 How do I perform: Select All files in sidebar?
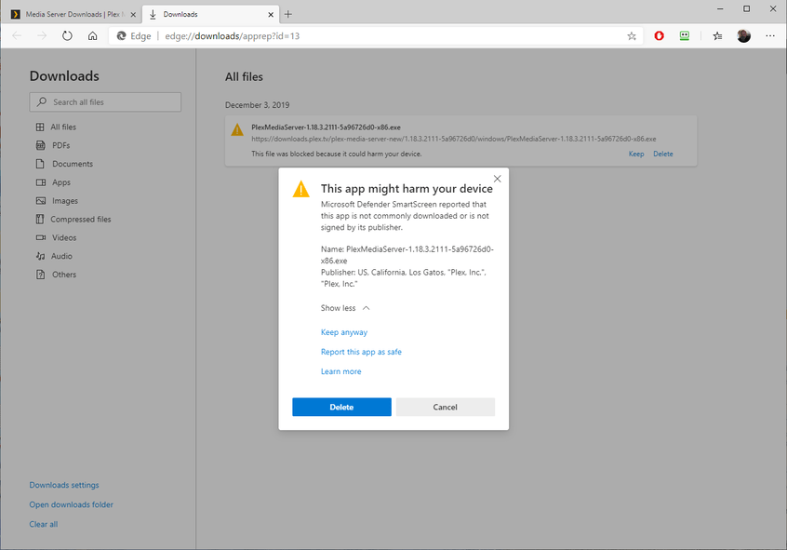point(63,127)
